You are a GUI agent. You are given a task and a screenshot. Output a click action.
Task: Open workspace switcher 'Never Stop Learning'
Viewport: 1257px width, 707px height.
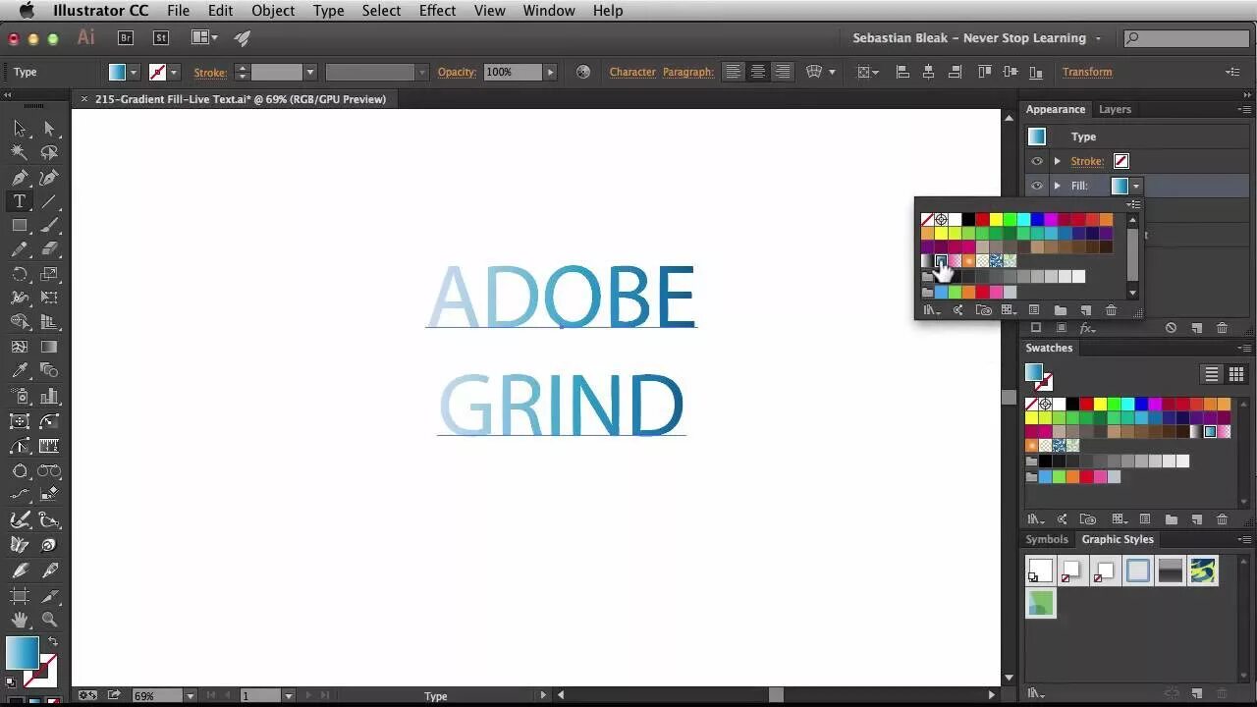976,38
